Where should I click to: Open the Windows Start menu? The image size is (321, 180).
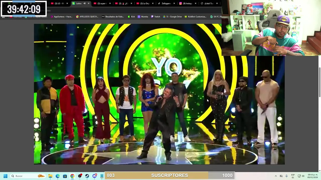click(x=5, y=176)
